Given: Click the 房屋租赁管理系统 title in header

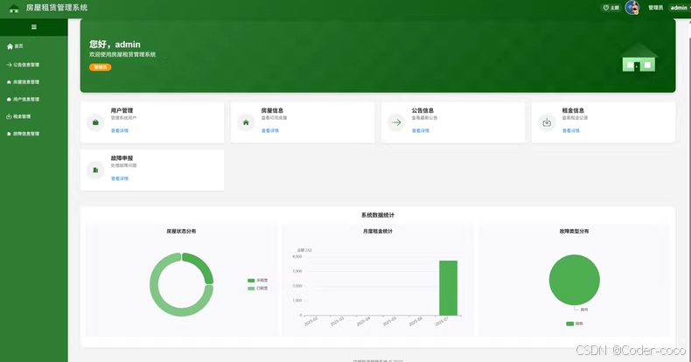Looking at the screenshot, I should tap(57, 8).
